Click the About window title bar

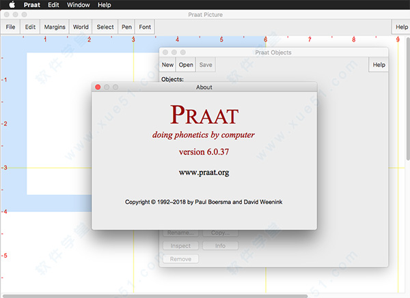[x=204, y=87]
